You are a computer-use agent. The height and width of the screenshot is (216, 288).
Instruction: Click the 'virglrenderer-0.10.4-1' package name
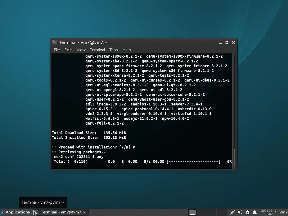click(x=142, y=114)
